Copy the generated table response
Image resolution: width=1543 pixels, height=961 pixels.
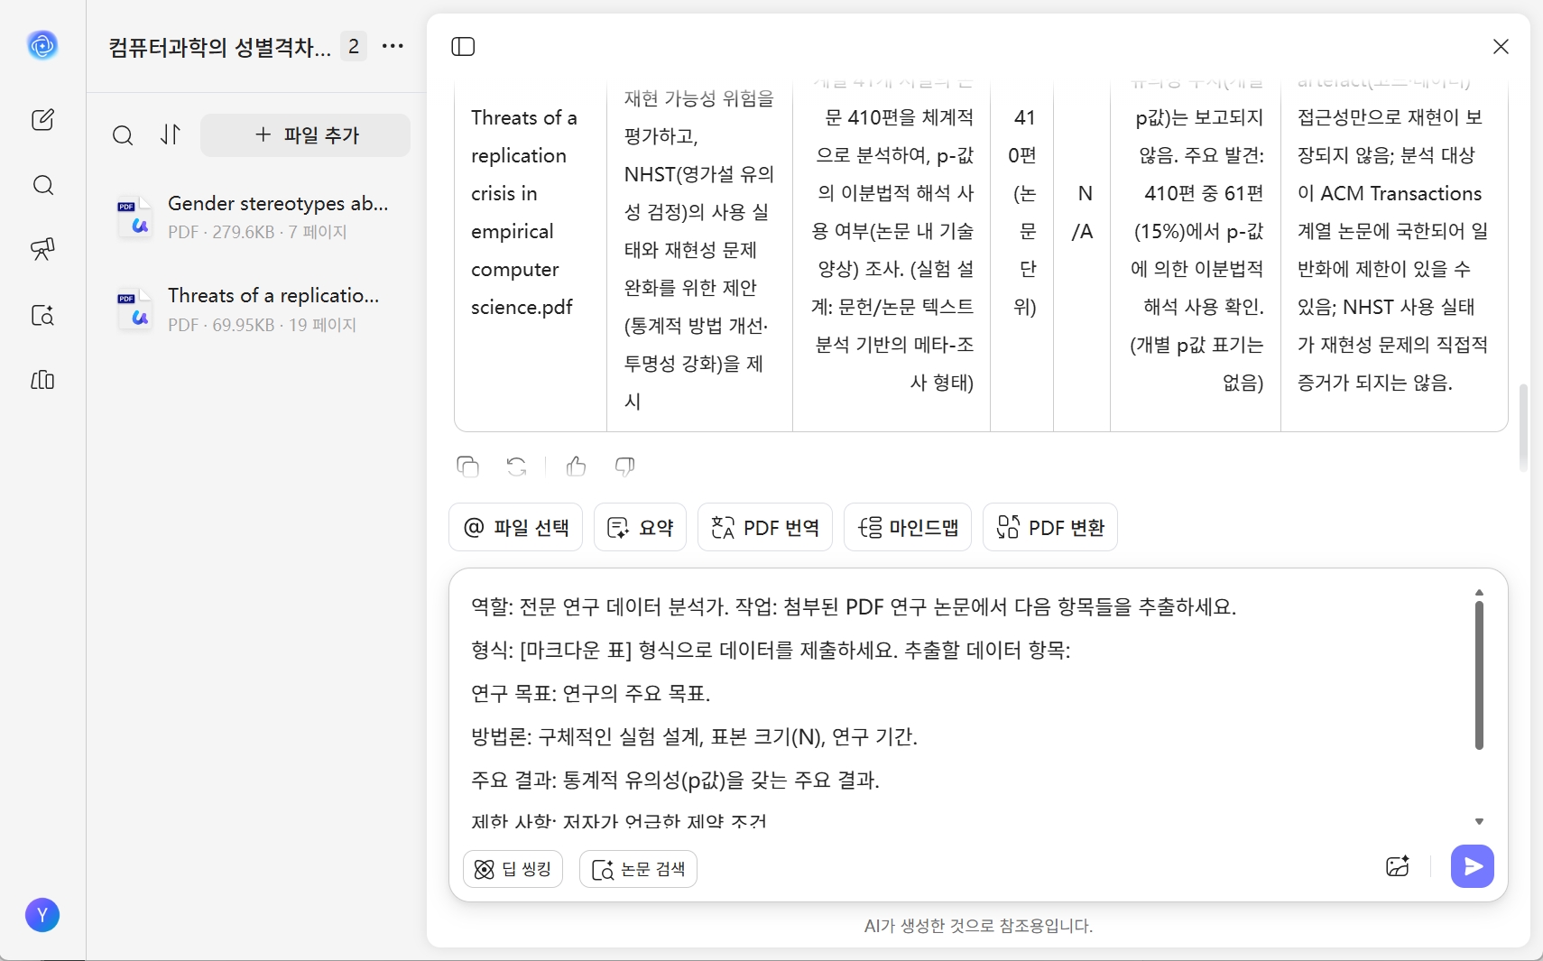(x=467, y=467)
